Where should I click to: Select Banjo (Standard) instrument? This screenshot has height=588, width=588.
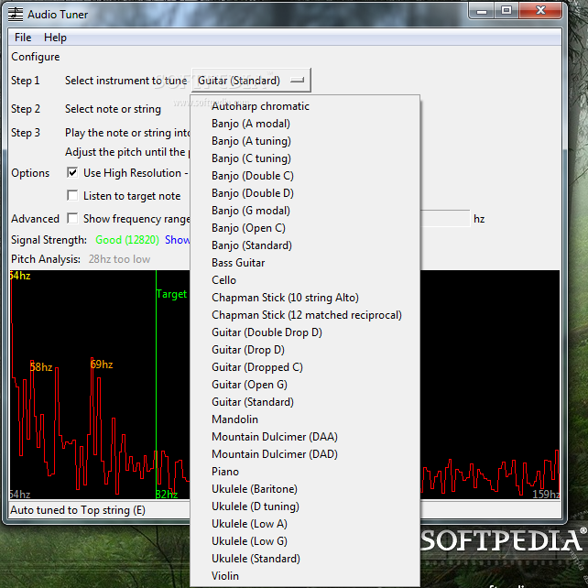(305, 245)
